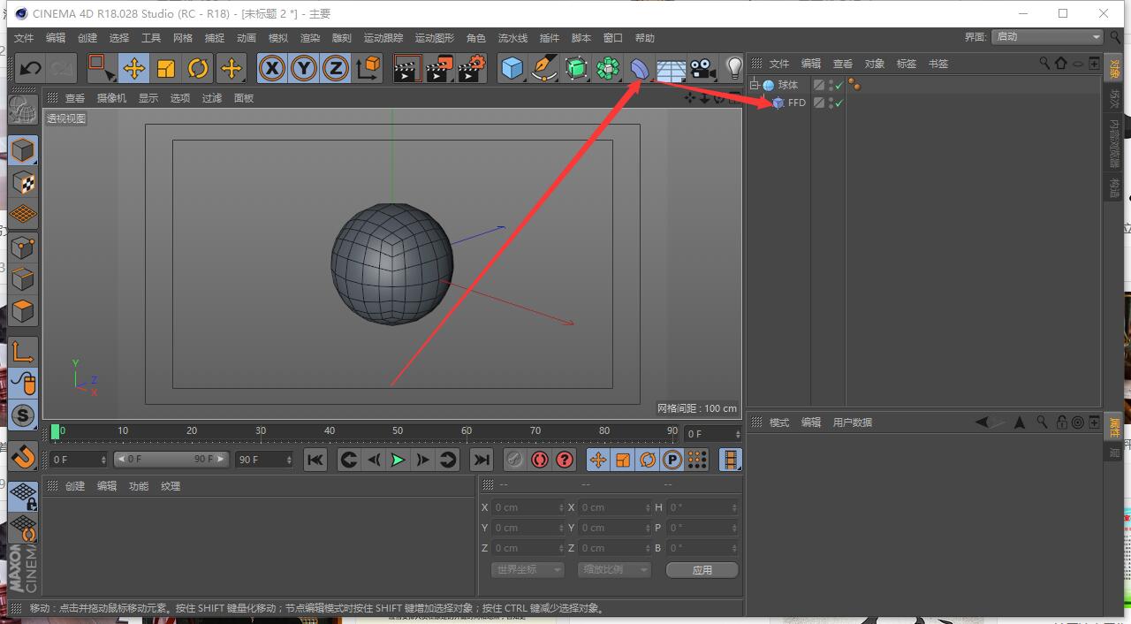This screenshot has height=624, width=1131.
Task: Click the record active objects button
Action: pos(515,460)
